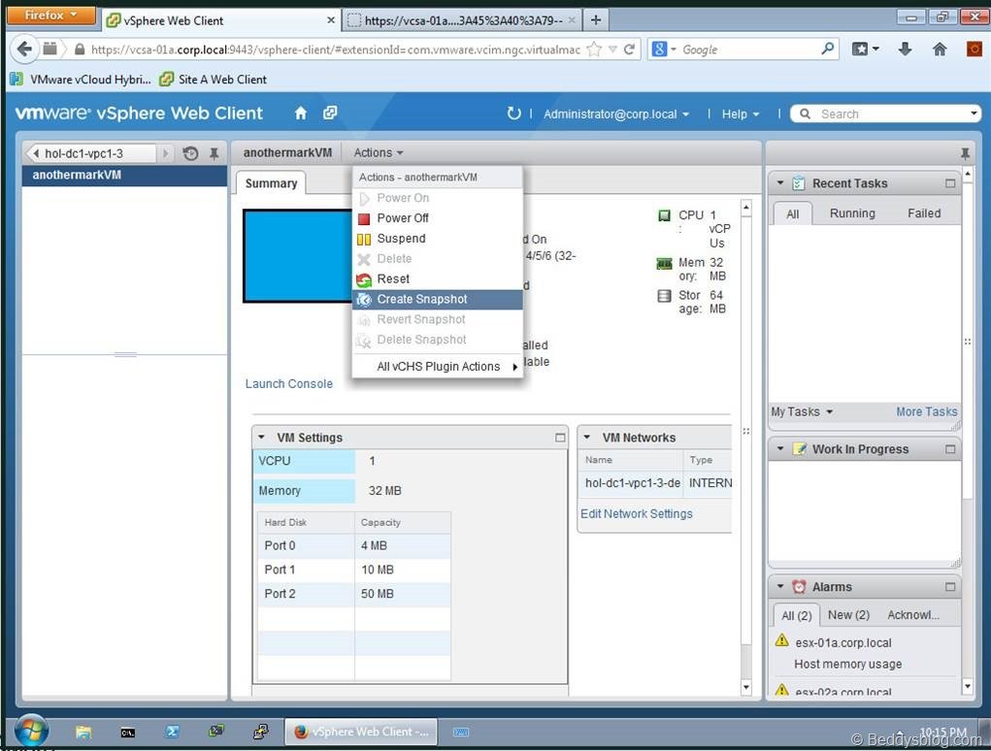Click Edit Network Settings link

[x=637, y=514]
